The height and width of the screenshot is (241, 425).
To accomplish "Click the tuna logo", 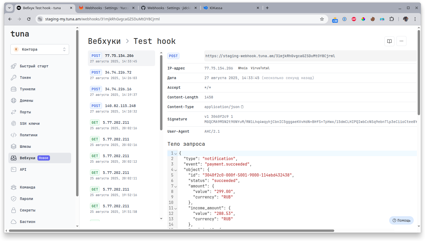I will coord(20,34).
